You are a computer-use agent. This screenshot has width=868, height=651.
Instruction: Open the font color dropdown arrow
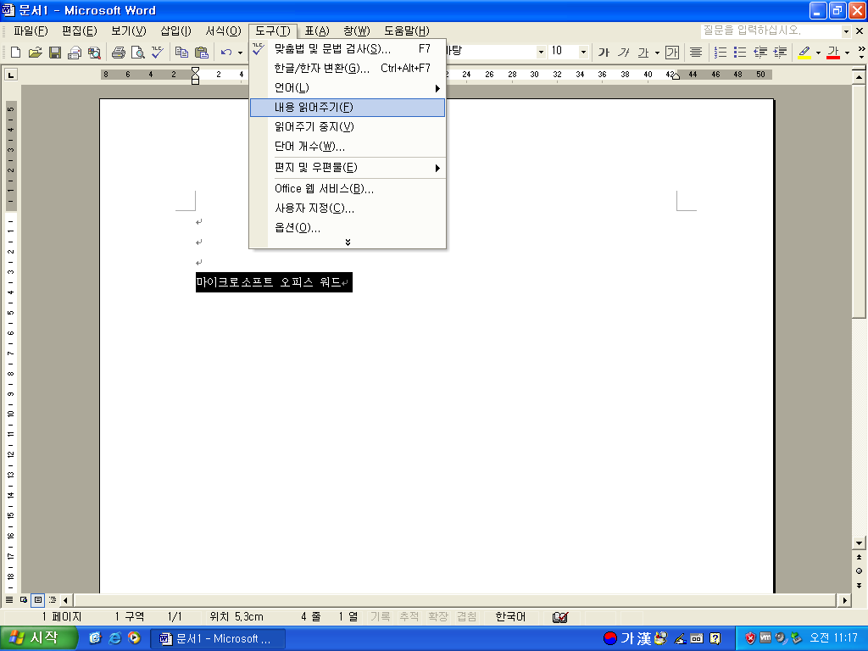[x=847, y=53]
